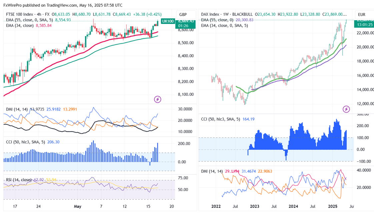Click the 8,500.00 price axis label
Viewport: 374px width, 213px height.
[186, 43]
